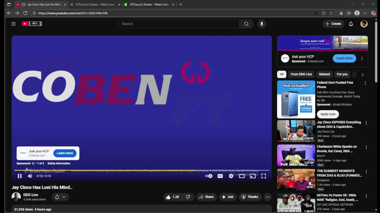Select the Related filter chip
Viewport: 380px width, 213px height.
324,74
